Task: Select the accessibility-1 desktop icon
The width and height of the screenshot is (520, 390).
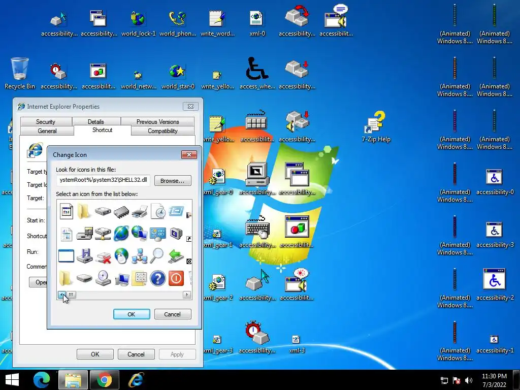Action: click(x=495, y=344)
